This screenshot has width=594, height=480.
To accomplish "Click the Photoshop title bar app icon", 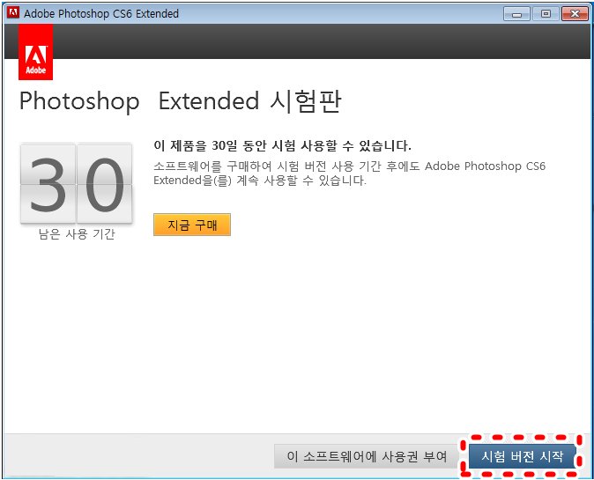I will 13,13.
